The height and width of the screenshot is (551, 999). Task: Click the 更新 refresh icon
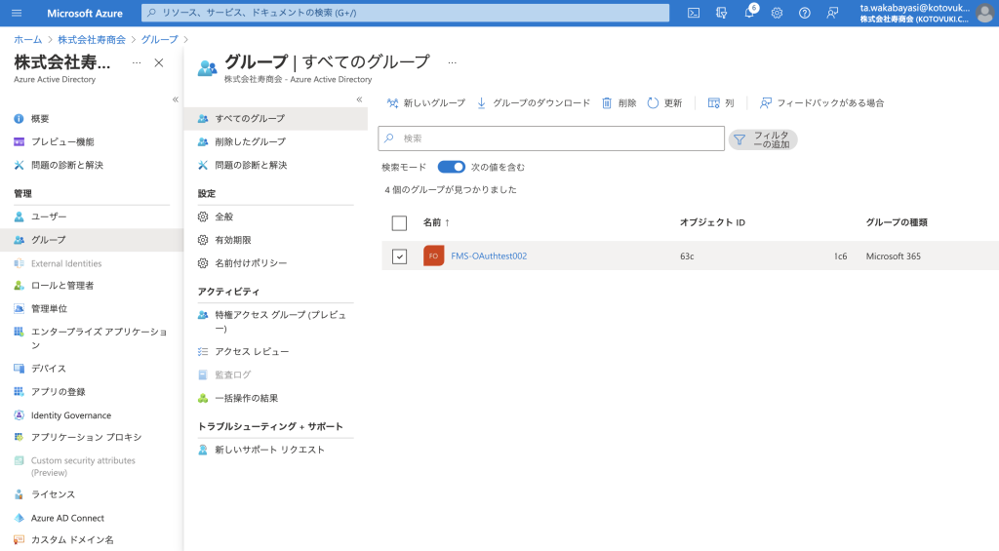click(653, 102)
